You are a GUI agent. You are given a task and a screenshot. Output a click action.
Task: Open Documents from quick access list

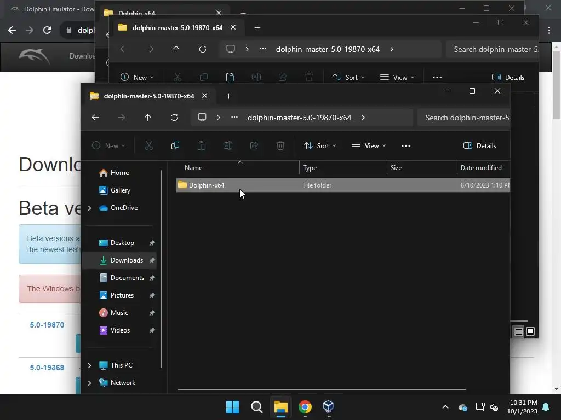[x=119, y=278]
